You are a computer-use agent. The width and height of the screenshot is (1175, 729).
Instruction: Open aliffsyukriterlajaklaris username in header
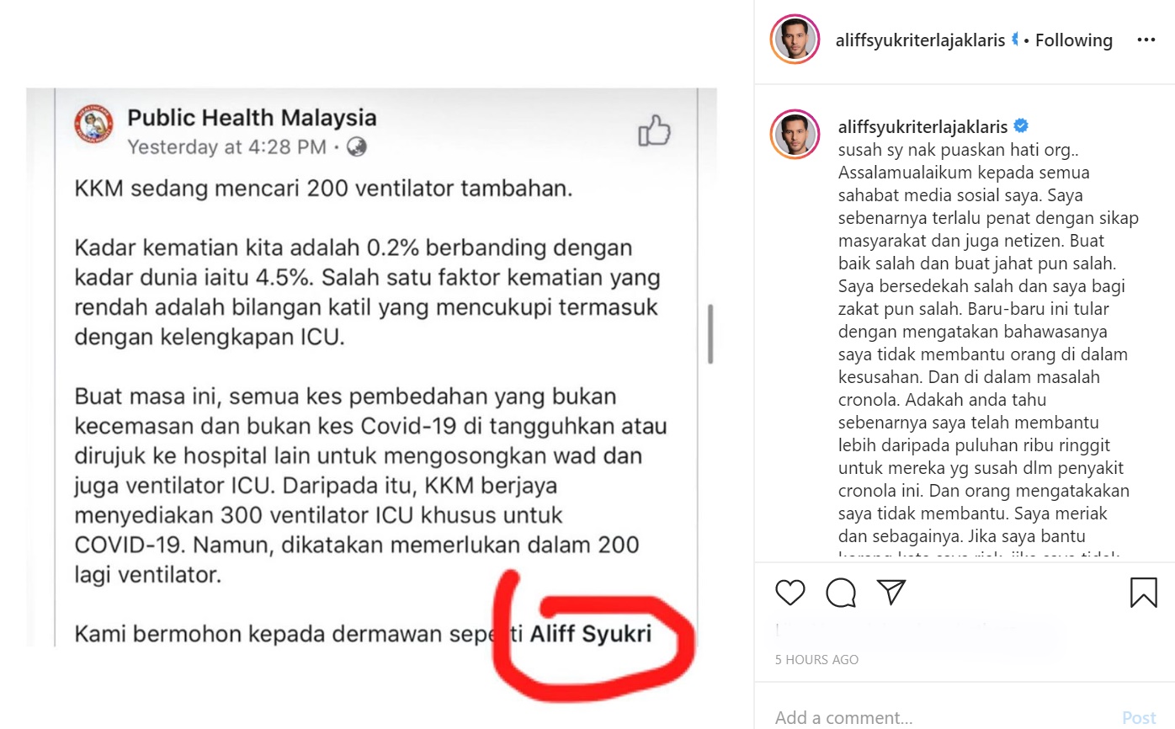[x=922, y=40]
